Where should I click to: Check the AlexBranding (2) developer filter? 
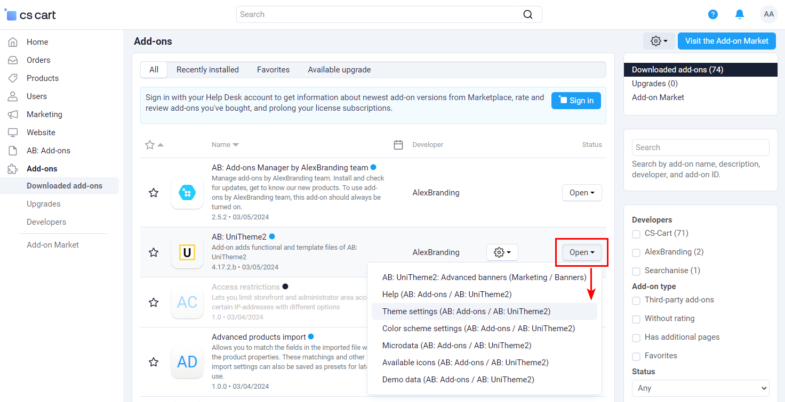(x=636, y=252)
